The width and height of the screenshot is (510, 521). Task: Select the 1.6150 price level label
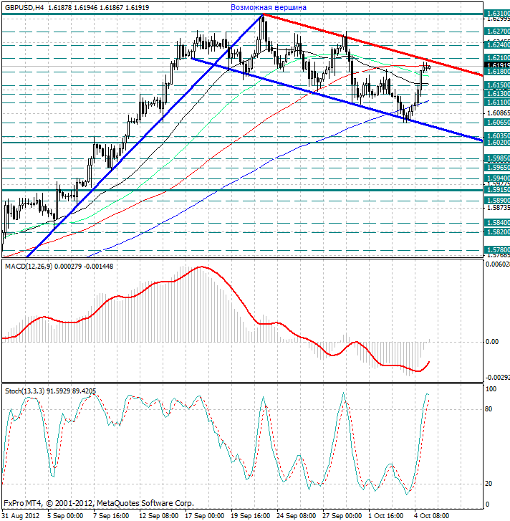click(x=497, y=85)
